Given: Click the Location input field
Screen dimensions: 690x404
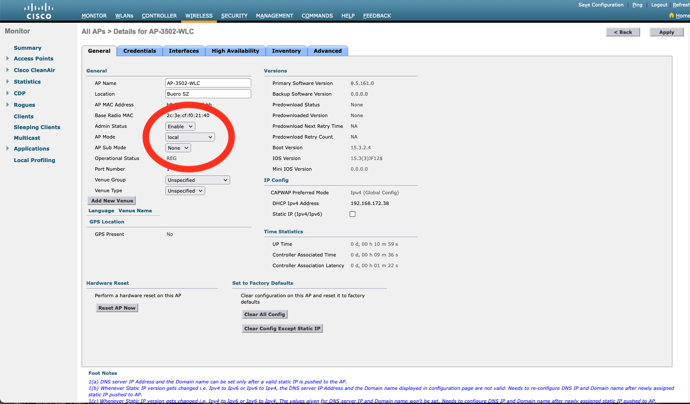Looking at the screenshot, I should [x=208, y=94].
